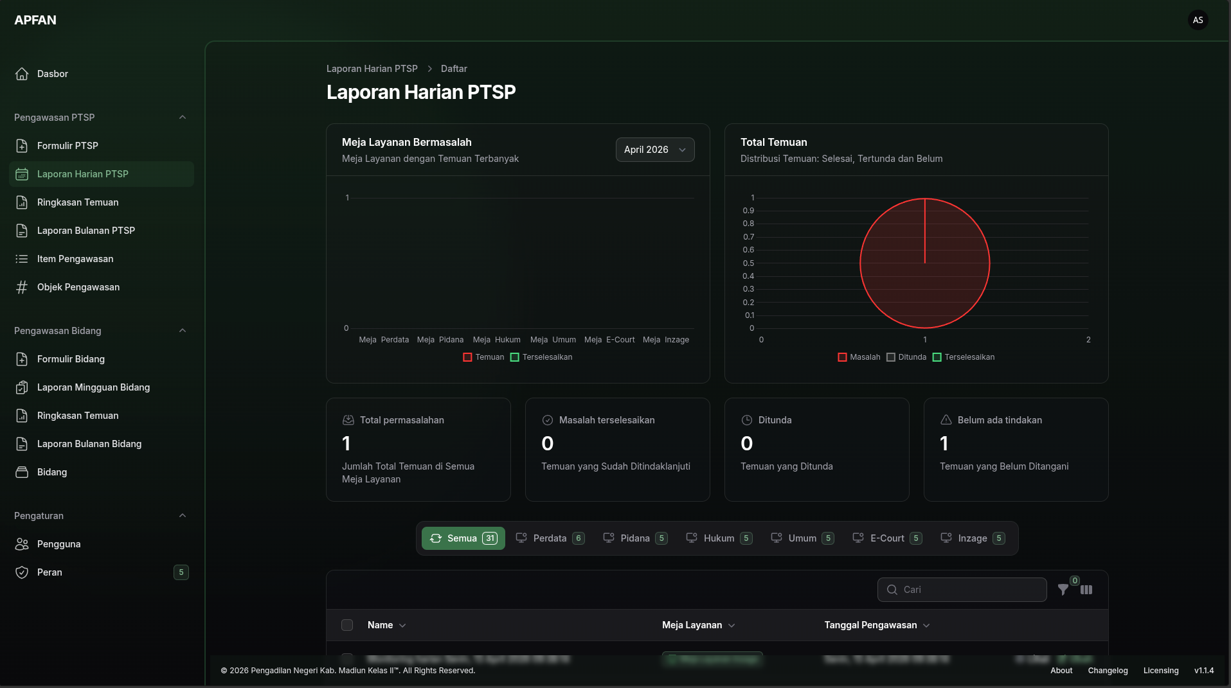Click the Perdata tab monitor icon
The height and width of the screenshot is (688, 1231).
pos(521,538)
